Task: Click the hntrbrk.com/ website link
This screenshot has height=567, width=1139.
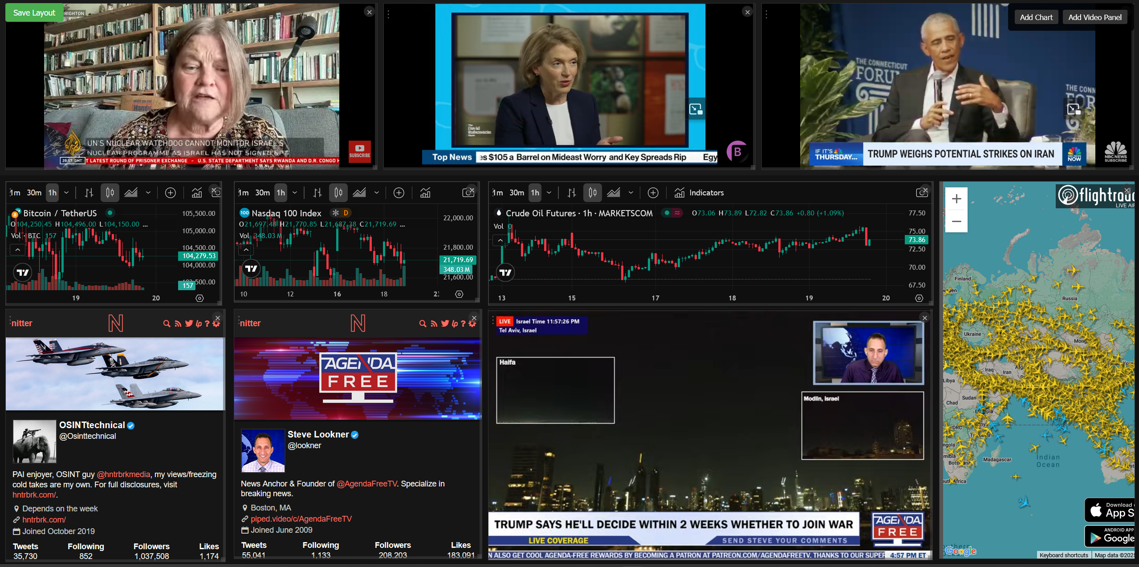Action: tap(44, 519)
